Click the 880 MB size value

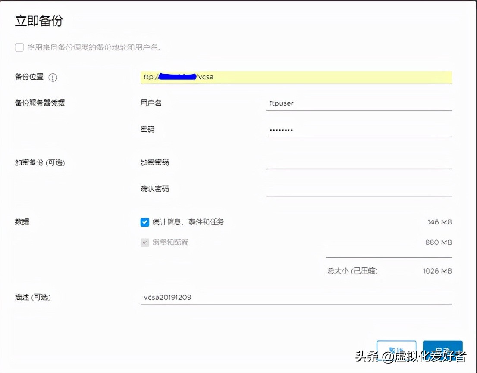click(x=438, y=242)
